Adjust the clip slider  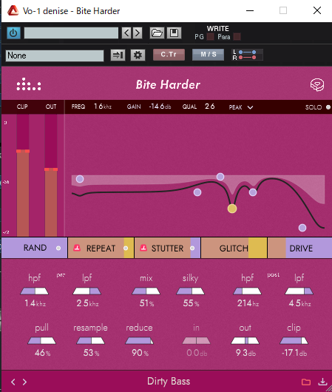tap(294, 340)
